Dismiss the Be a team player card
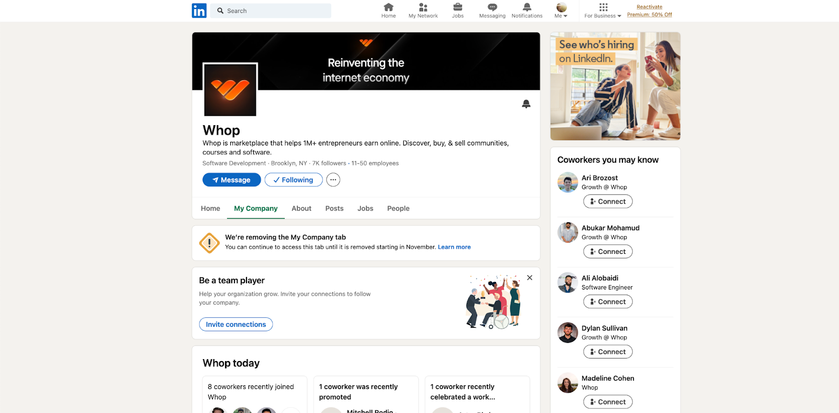The width and height of the screenshot is (839, 413). pyautogui.click(x=530, y=278)
